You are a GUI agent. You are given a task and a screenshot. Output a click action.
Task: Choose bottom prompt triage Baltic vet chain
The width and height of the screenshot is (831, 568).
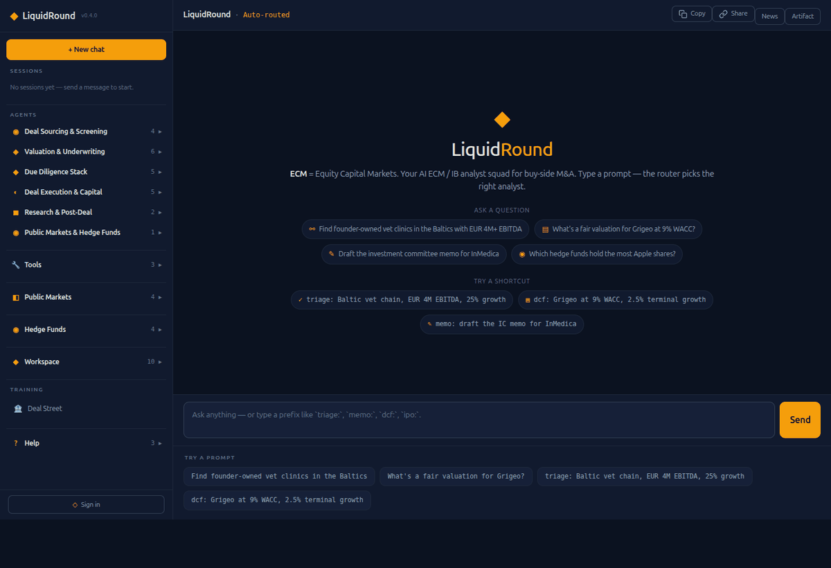(x=645, y=477)
